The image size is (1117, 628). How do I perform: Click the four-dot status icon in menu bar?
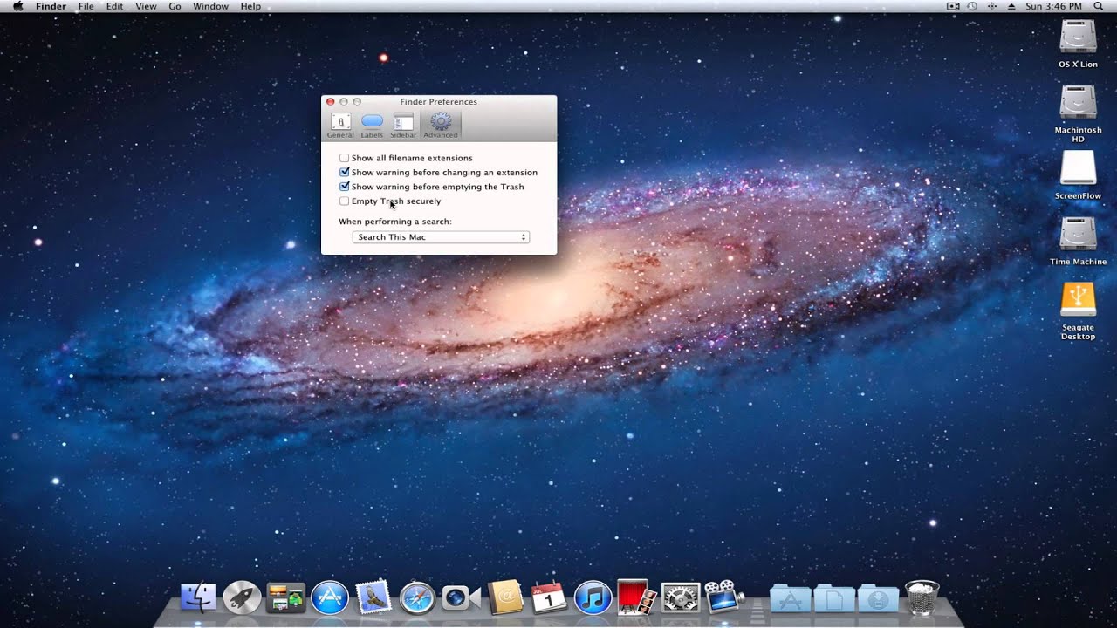[992, 6]
